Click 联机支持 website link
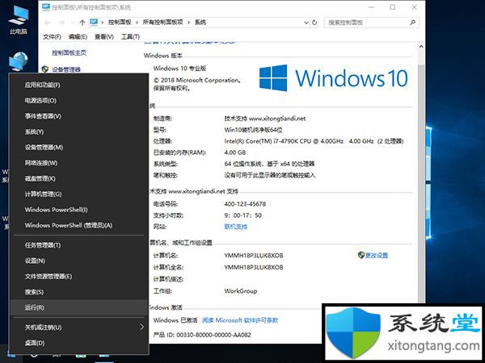485x363 pixels. click(236, 227)
